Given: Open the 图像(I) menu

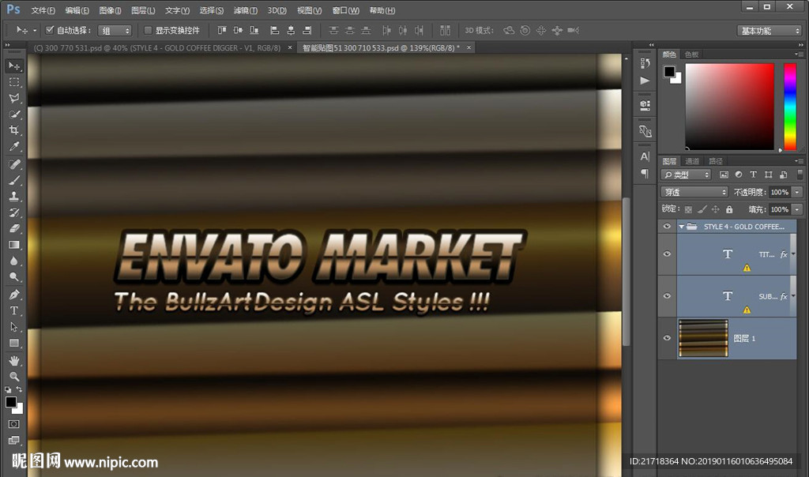Looking at the screenshot, I should [110, 10].
